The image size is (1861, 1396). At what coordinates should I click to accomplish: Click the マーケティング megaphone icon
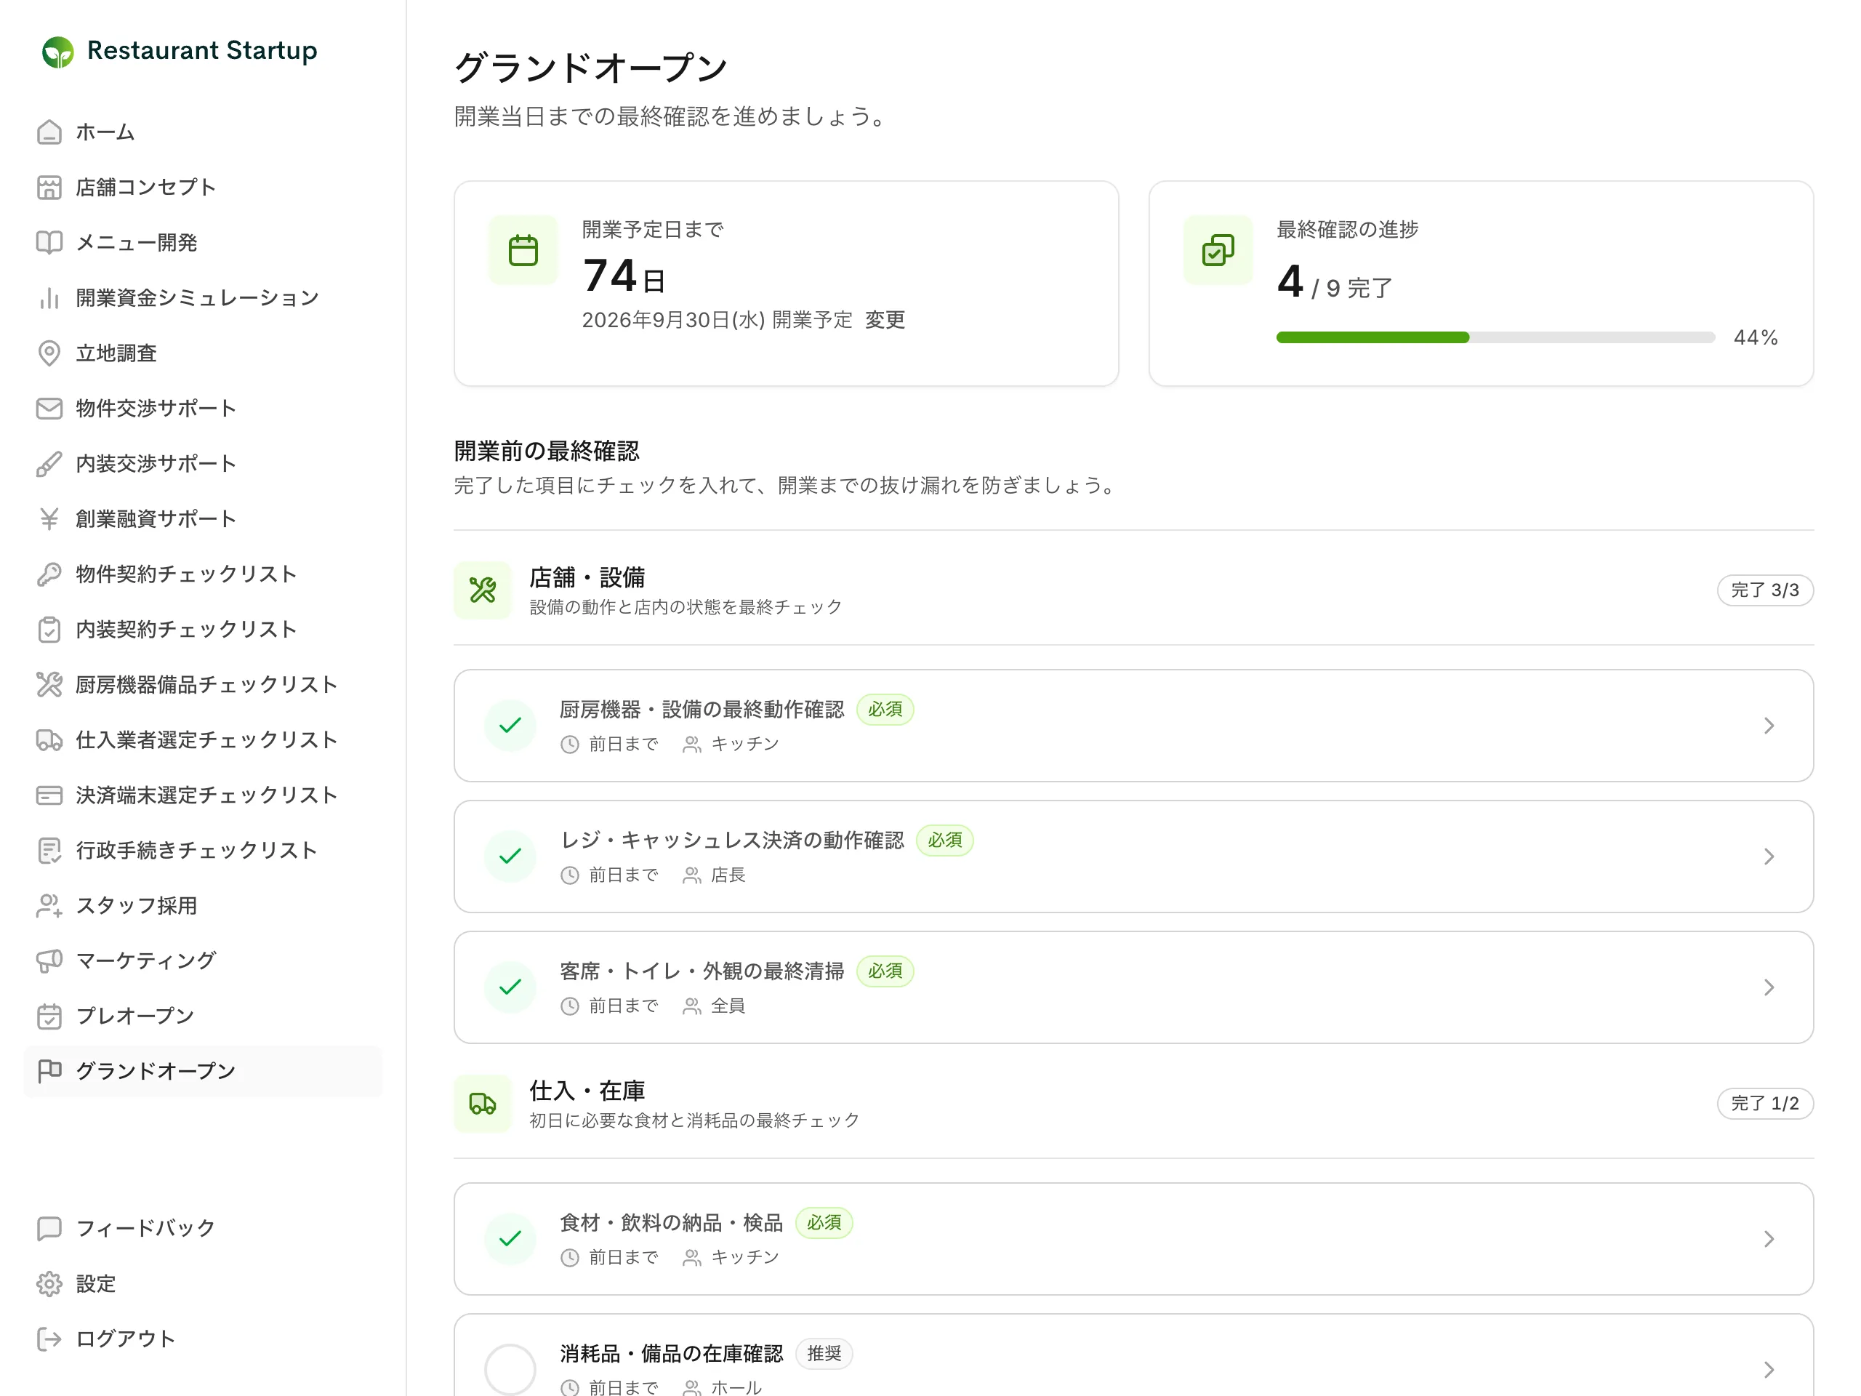pyautogui.click(x=49, y=961)
